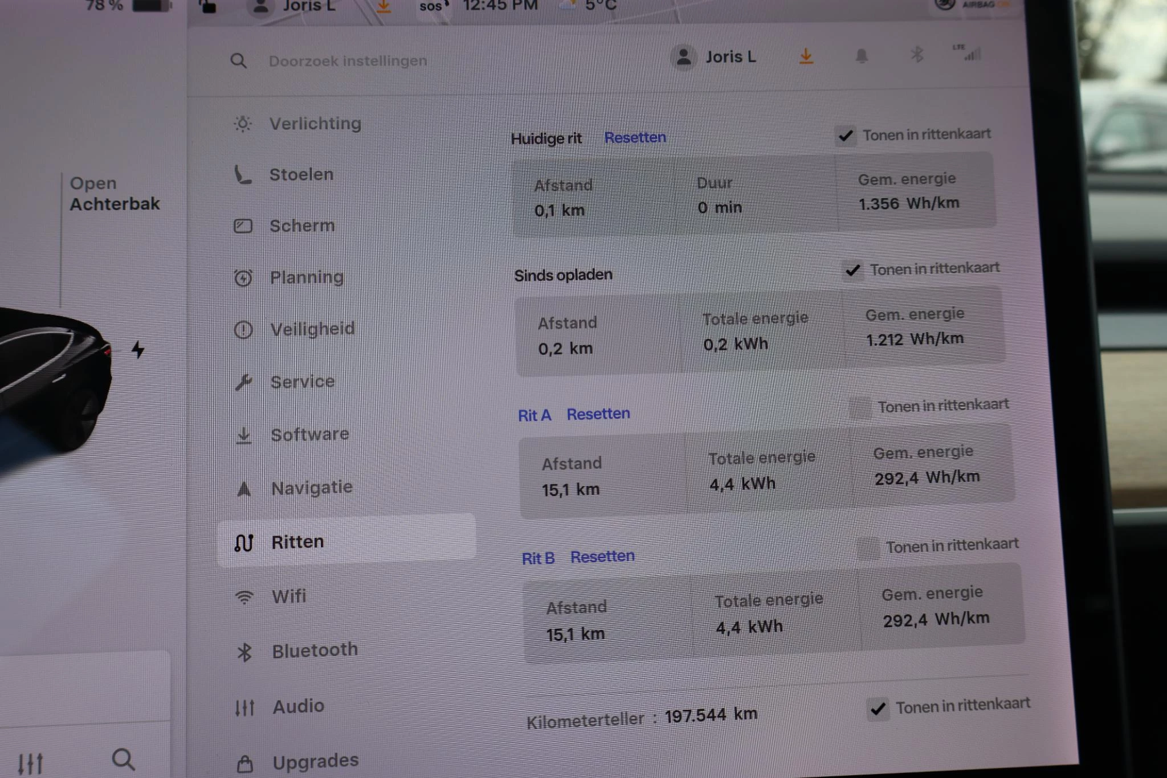The height and width of the screenshot is (778, 1167).
Task: Open notifications bell icon
Action: tap(861, 56)
